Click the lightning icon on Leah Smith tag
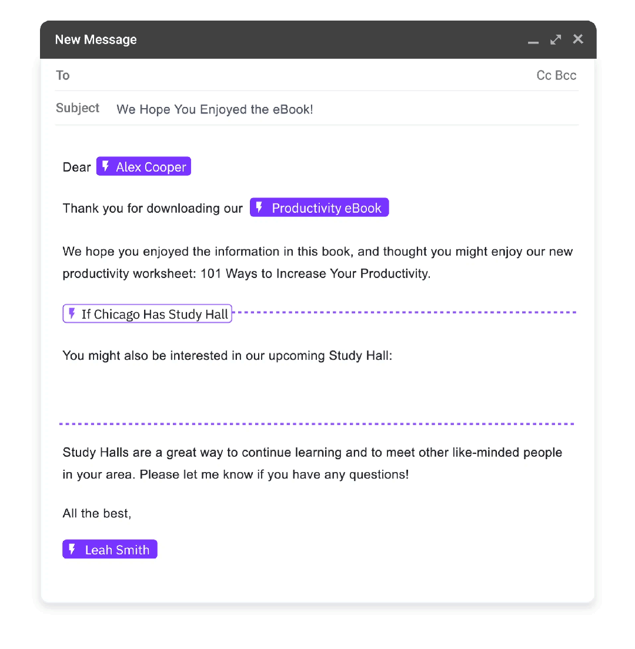This screenshot has width=635, height=649. click(x=72, y=549)
